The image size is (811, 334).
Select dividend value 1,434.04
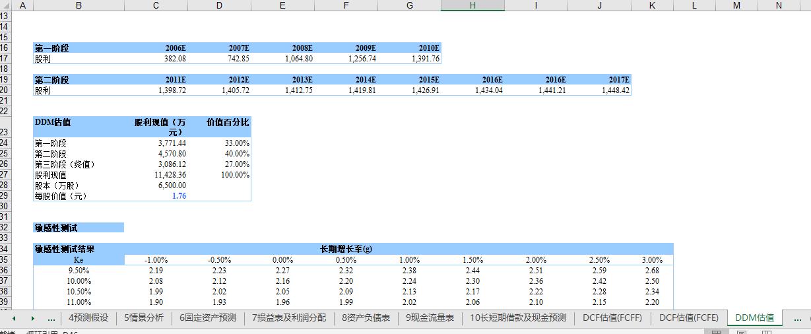(472, 90)
